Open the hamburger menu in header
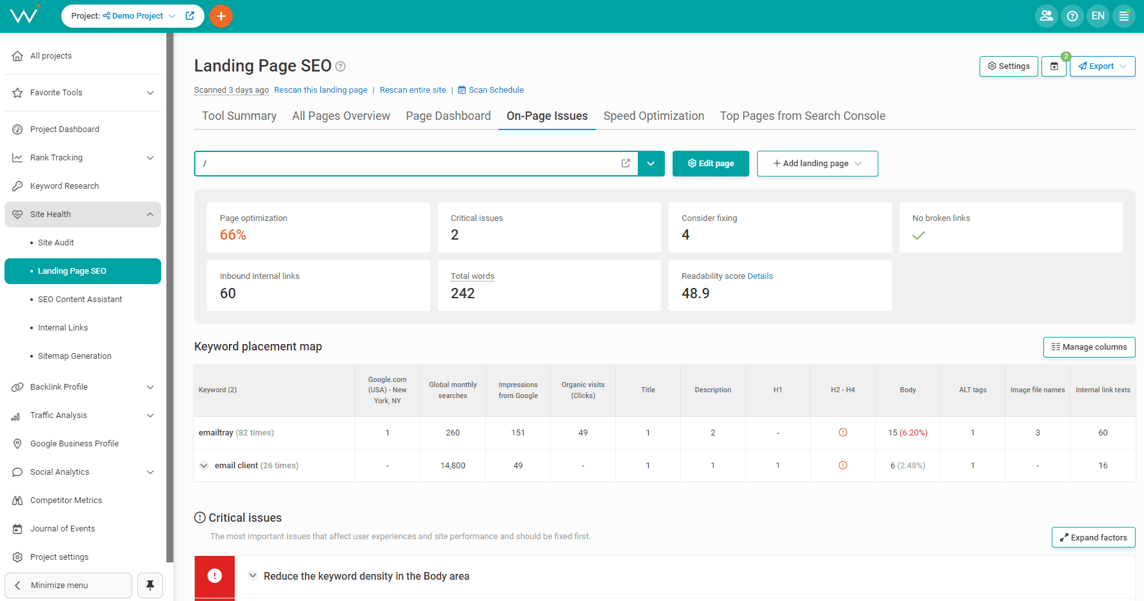Image resolution: width=1144 pixels, height=601 pixels. [x=1123, y=16]
